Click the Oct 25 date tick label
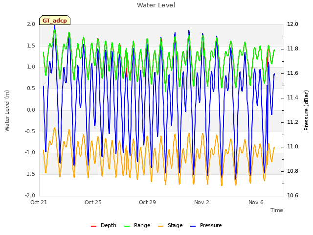 pyautogui.click(x=93, y=202)
